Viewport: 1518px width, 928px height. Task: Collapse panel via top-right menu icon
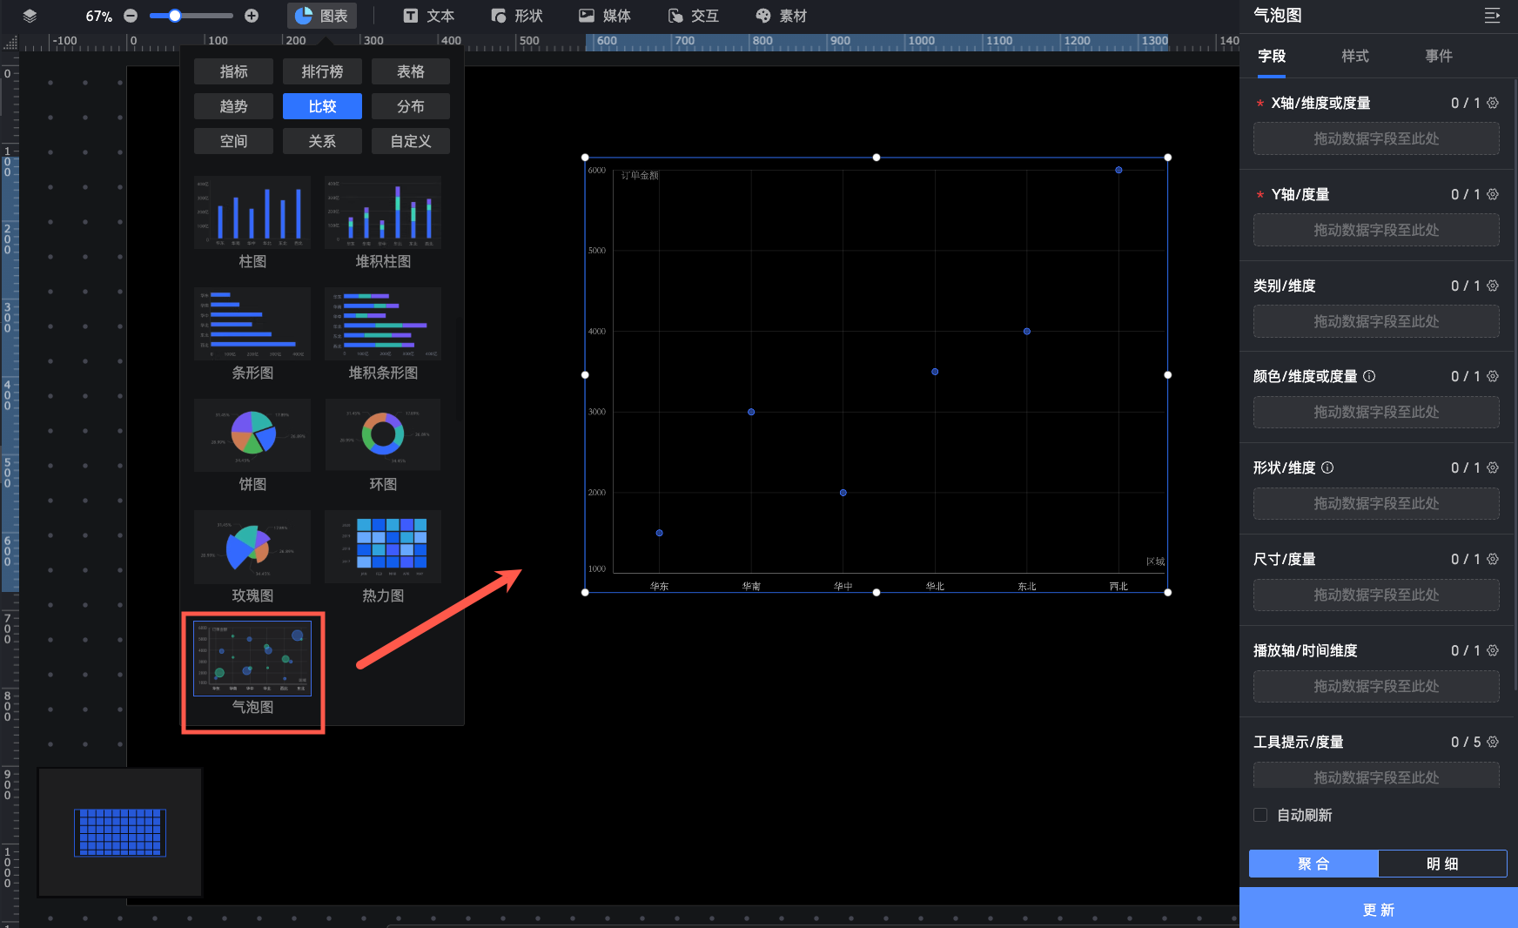click(1492, 16)
